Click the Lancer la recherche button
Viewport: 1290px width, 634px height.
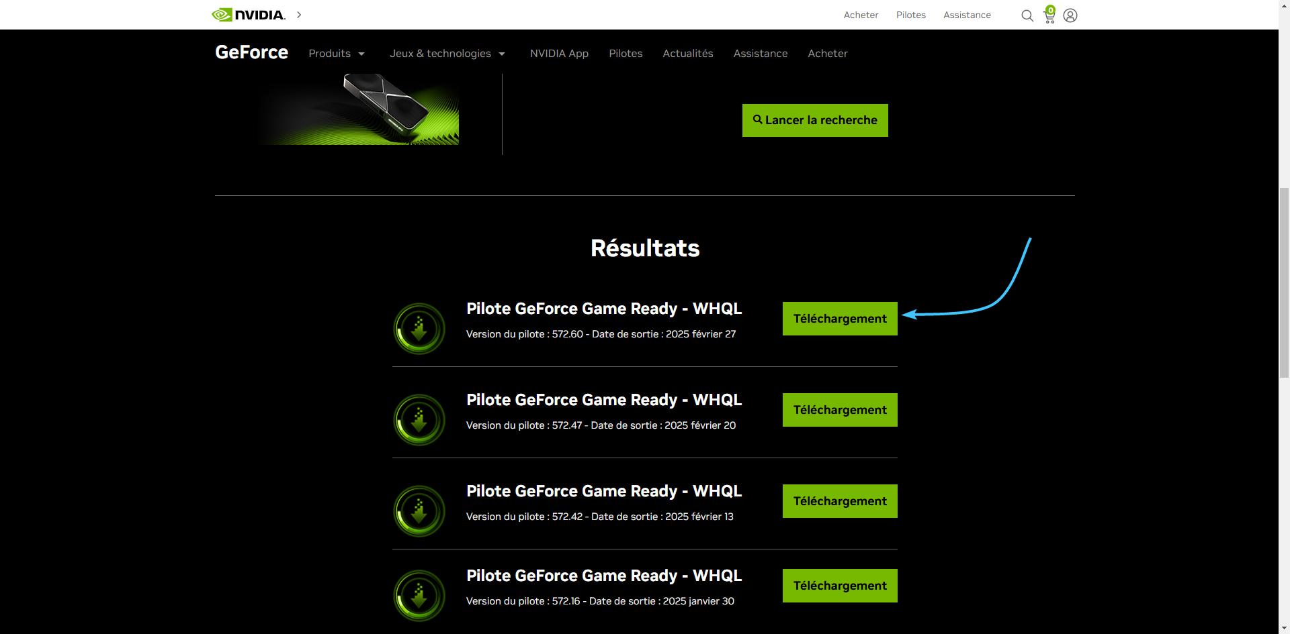pyautogui.click(x=815, y=120)
